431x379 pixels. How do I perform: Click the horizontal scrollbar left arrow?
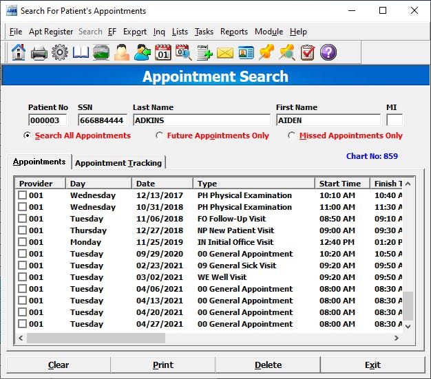21,338
